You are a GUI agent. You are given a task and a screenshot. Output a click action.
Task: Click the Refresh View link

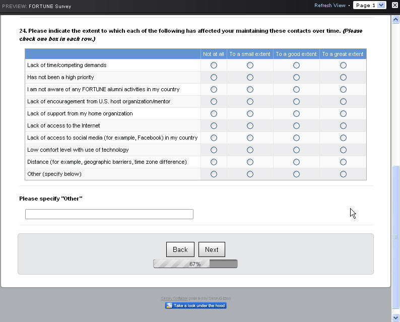pos(329,6)
